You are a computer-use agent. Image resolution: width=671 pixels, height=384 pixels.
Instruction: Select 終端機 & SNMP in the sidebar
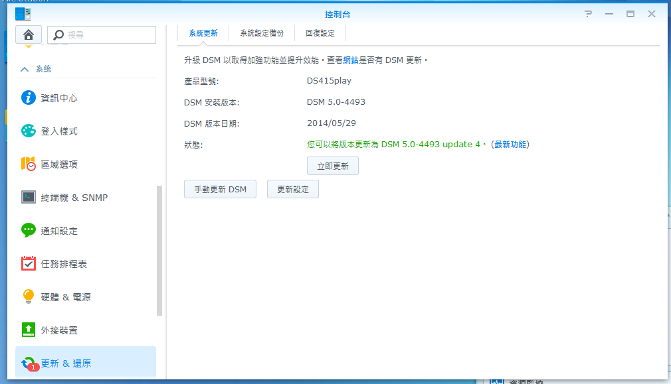(x=86, y=198)
